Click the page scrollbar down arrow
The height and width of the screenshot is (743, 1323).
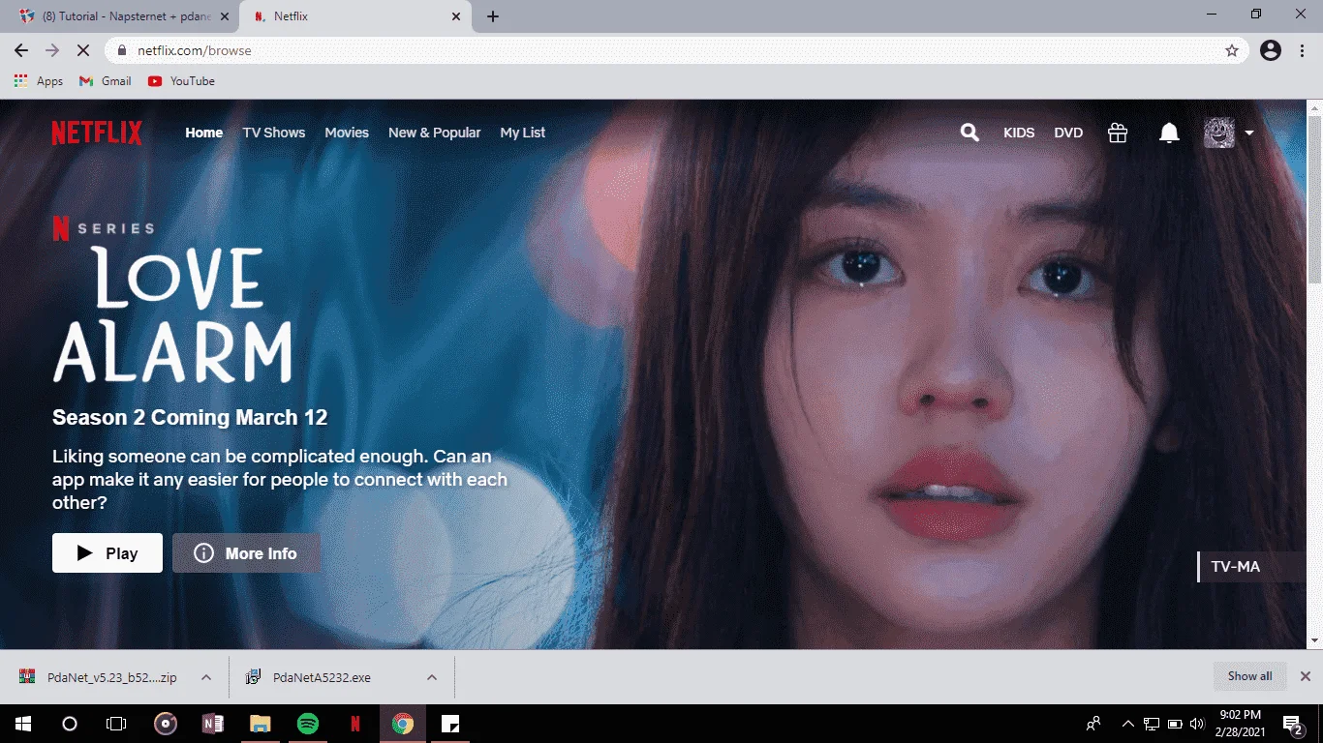[1314, 640]
